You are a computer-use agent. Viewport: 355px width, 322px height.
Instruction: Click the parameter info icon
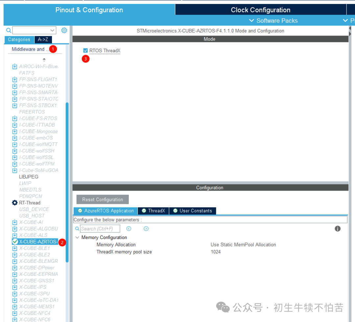[338, 229]
